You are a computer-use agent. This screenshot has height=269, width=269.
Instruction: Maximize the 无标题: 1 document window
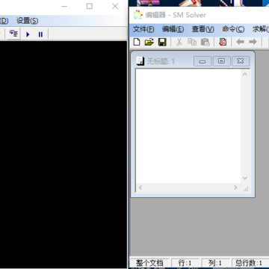[x=221, y=61]
